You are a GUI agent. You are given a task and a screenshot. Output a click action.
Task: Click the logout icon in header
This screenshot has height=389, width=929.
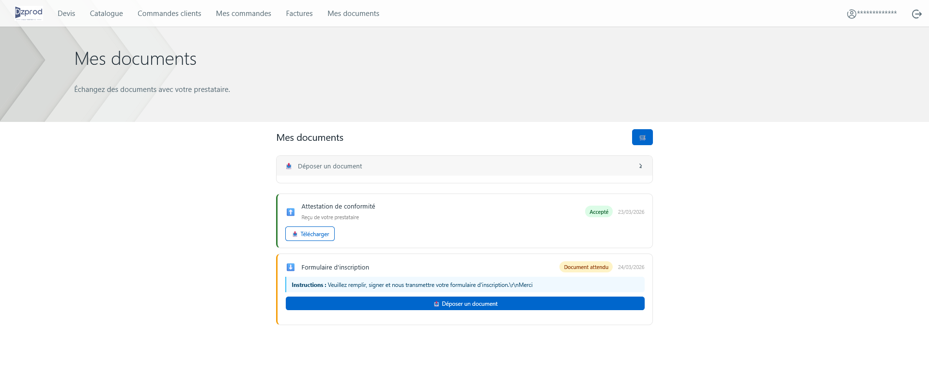[x=916, y=14]
